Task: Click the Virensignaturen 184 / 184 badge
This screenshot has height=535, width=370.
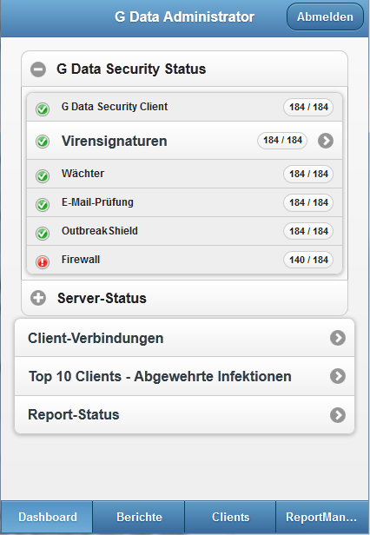Action: click(x=282, y=140)
